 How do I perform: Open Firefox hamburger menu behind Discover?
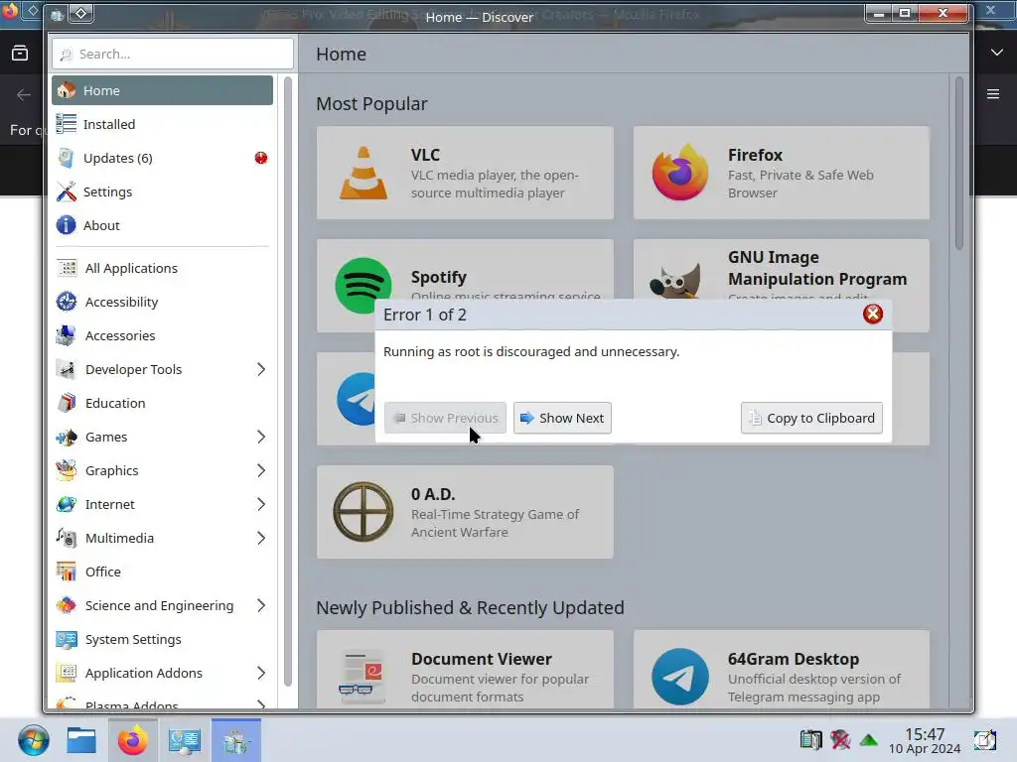[x=993, y=94]
